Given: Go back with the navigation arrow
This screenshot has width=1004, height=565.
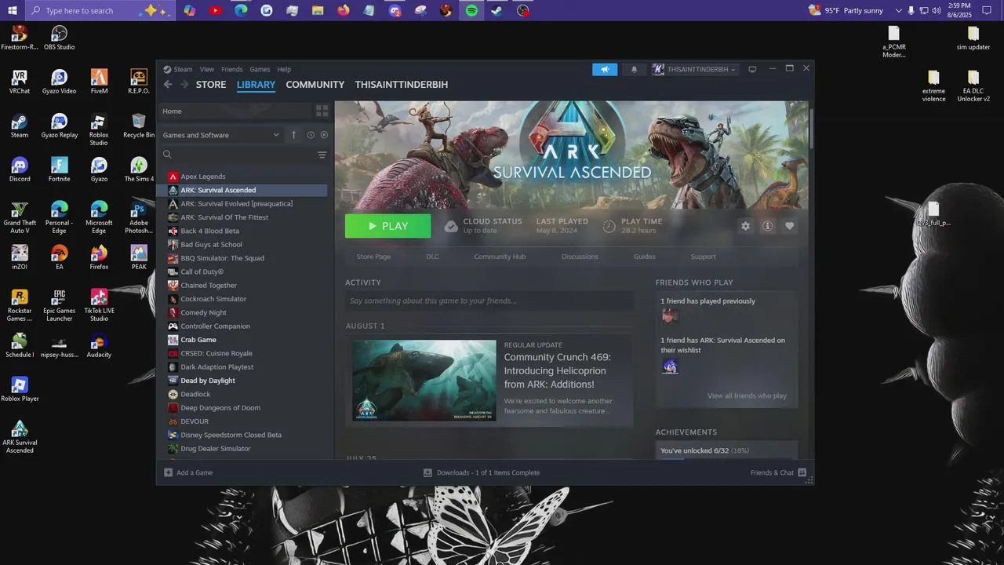Looking at the screenshot, I should tap(168, 85).
